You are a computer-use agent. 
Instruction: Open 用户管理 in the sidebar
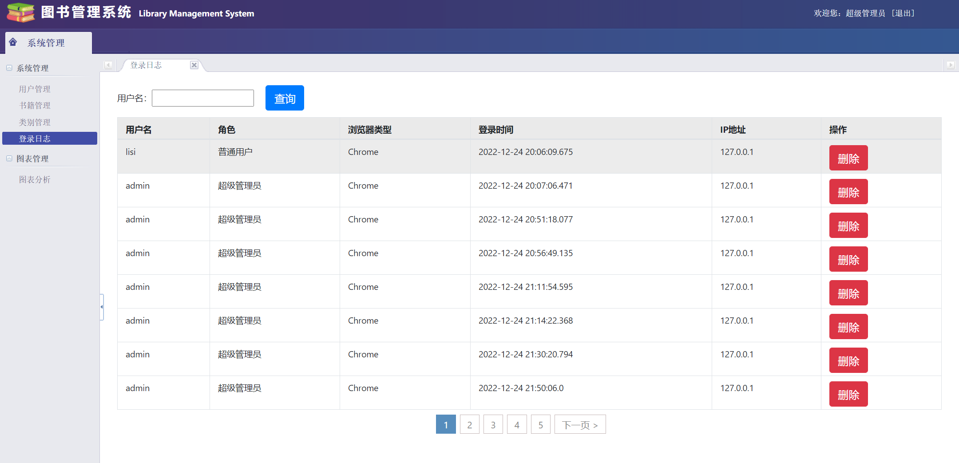(35, 89)
